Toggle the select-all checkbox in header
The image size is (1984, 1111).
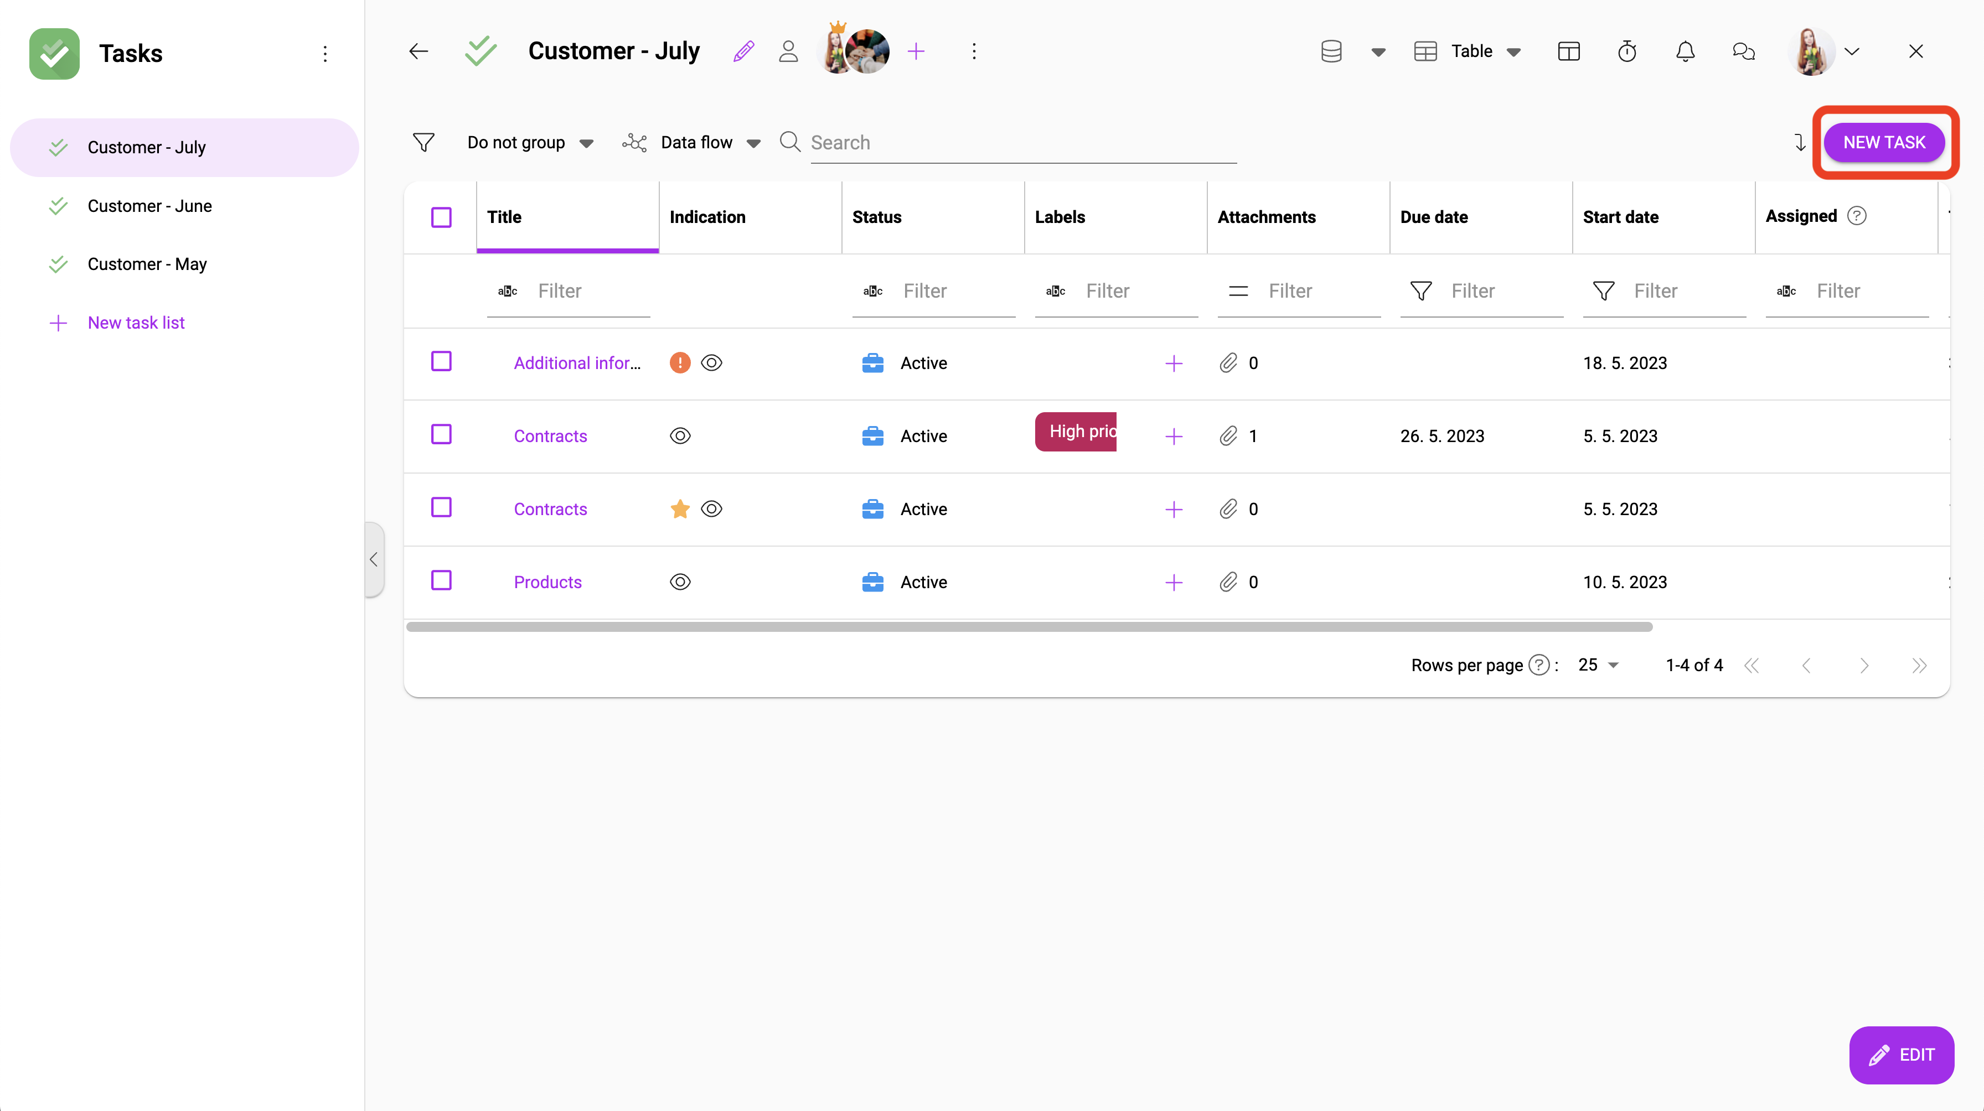441,217
